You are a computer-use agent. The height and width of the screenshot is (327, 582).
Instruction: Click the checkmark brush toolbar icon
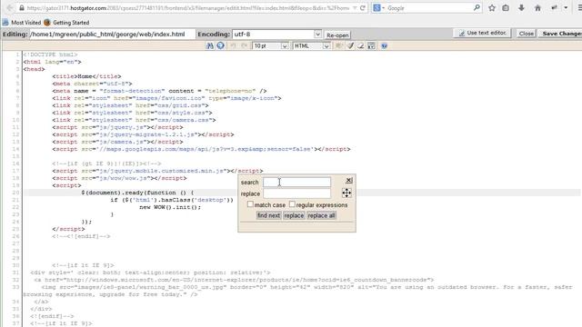click(350, 46)
